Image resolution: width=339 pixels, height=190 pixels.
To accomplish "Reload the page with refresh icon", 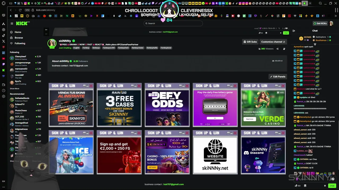I will (x=20, y=10).
